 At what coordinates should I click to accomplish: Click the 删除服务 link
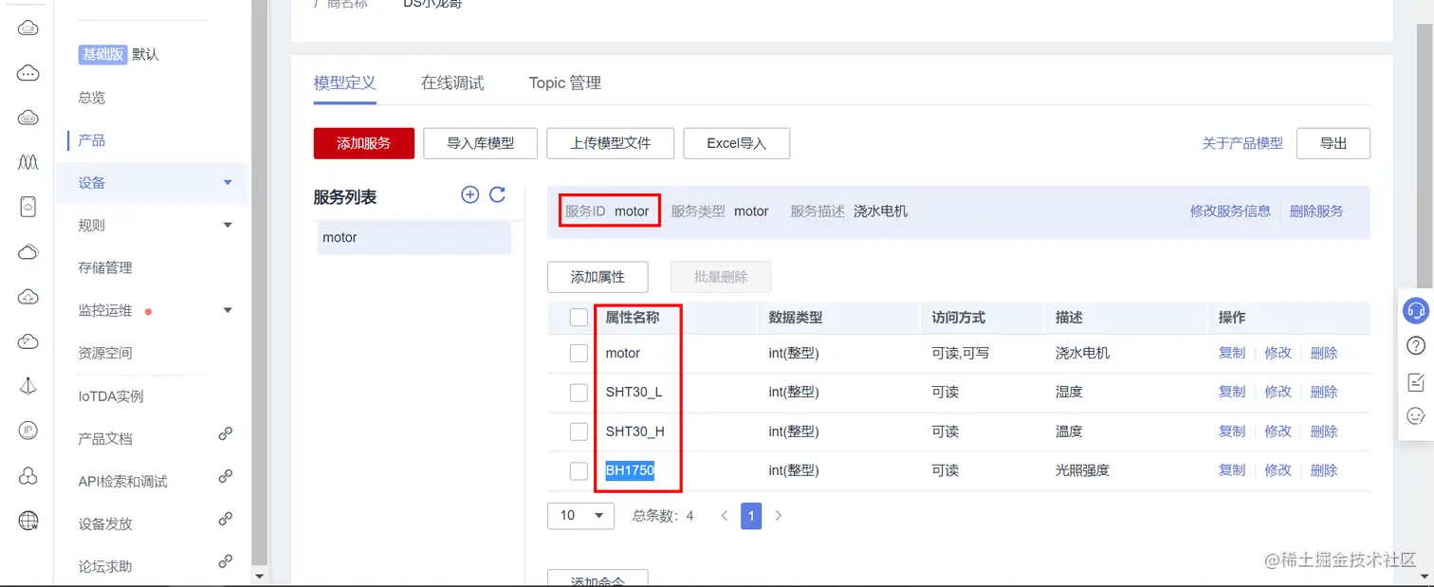click(1316, 211)
